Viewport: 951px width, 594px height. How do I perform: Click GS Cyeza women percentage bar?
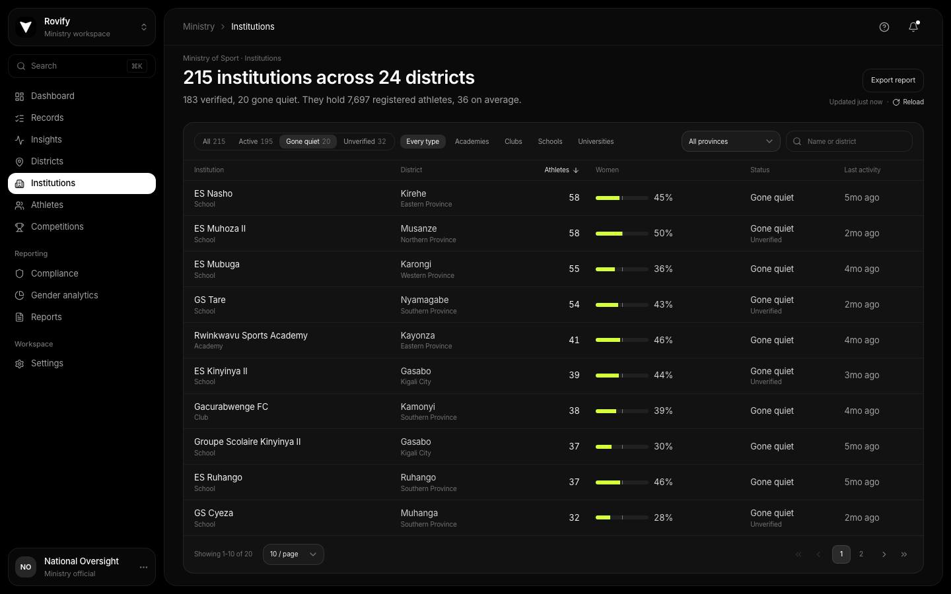tap(621, 518)
